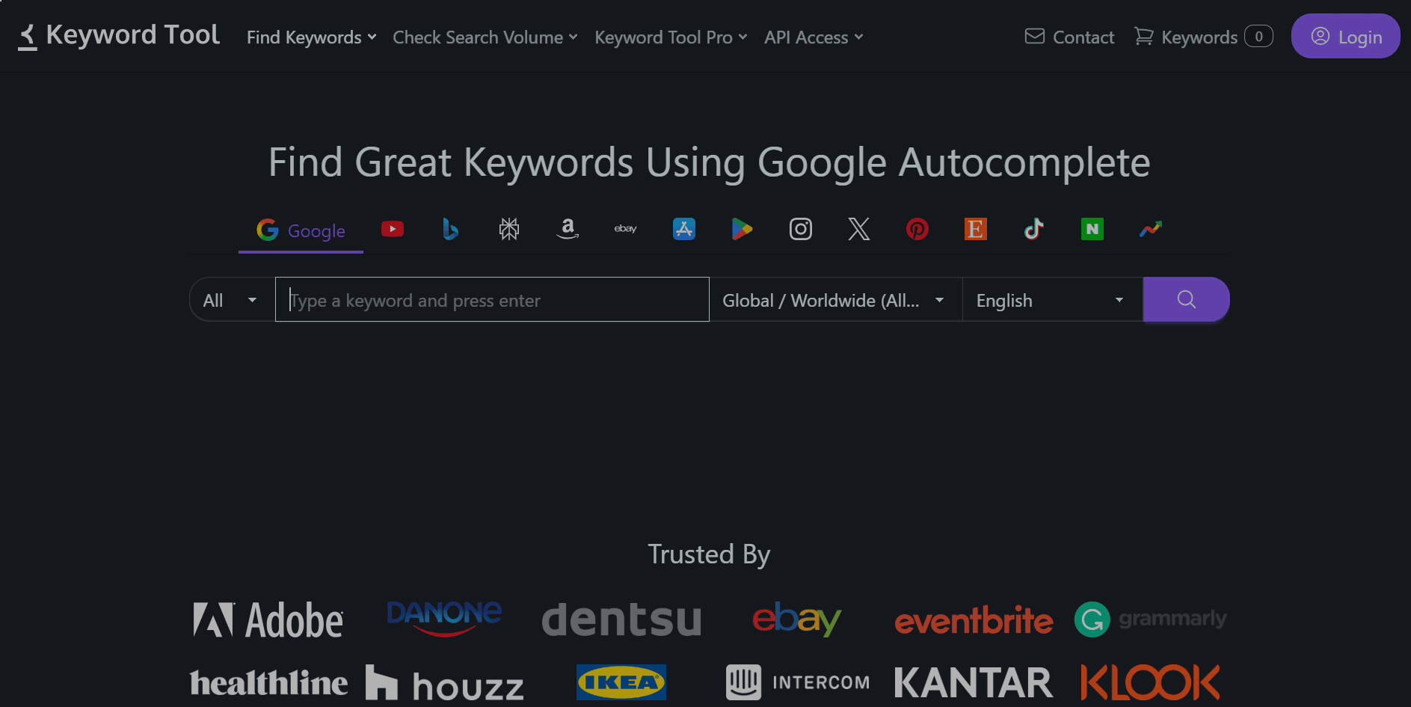
Task: Open the Contact page
Action: [x=1069, y=37]
